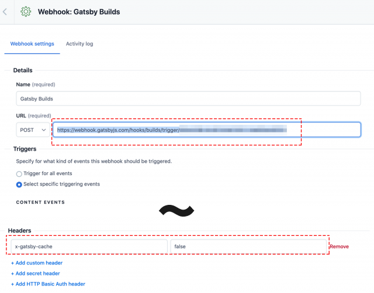The image size is (374, 293).
Task: Choose Select specific triggering events radio
Action: [x=19, y=184]
